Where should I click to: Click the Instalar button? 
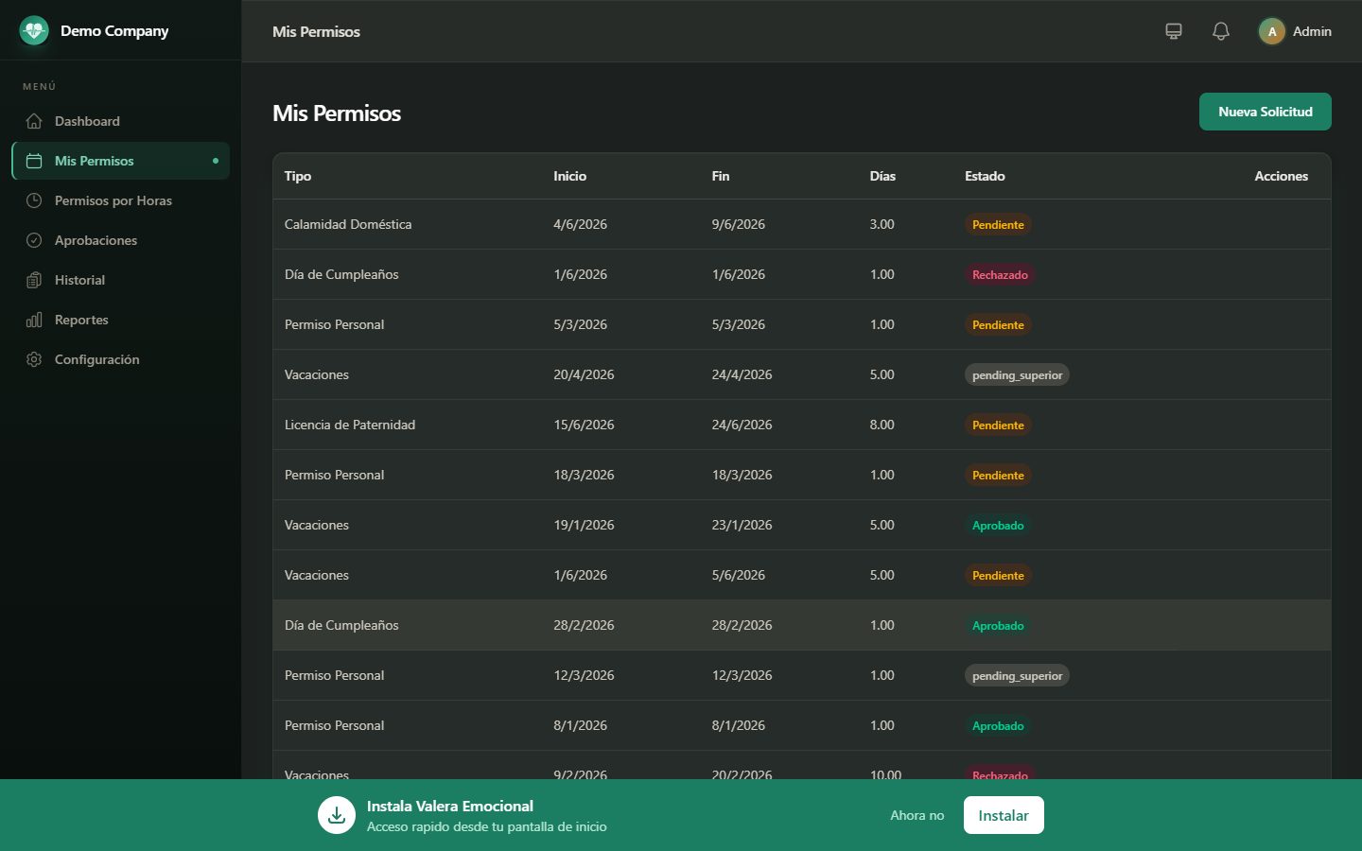pos(1004,815)
